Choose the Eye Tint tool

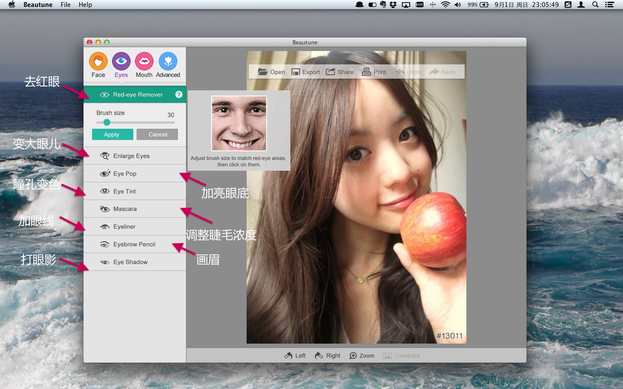[135, 191]
